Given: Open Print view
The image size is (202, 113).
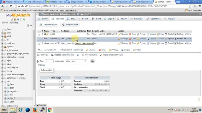Looking at the screenshot, I should click(x=43, y=55).
